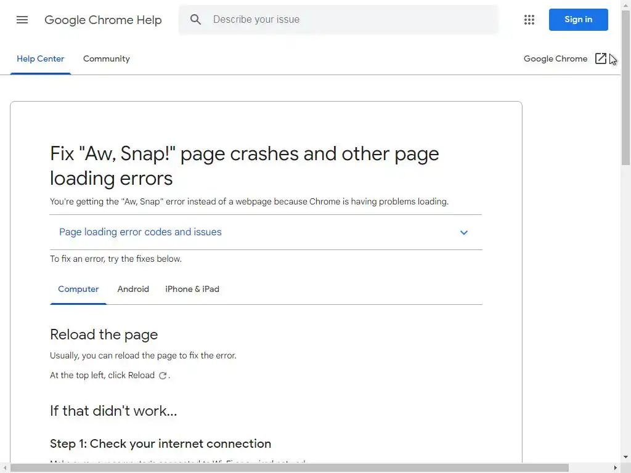Viewport: 631px width, 473px height.
Task: Click the scroll right arrow
Action: [615, 468]
